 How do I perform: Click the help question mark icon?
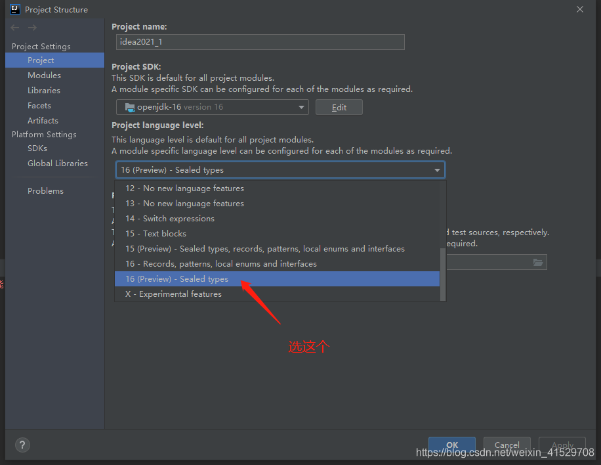coord(22,445)
